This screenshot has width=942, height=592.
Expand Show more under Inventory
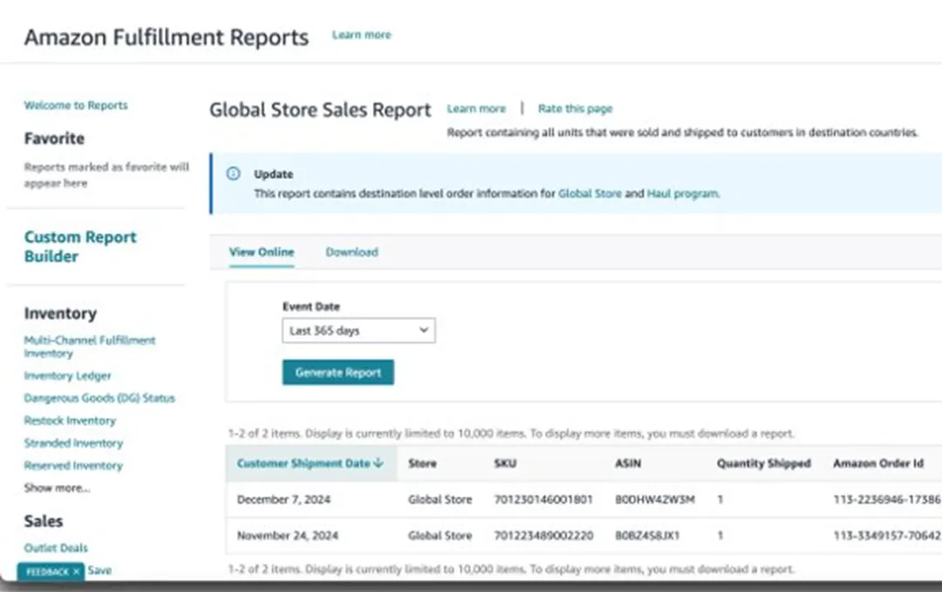[x=57, y=488]
